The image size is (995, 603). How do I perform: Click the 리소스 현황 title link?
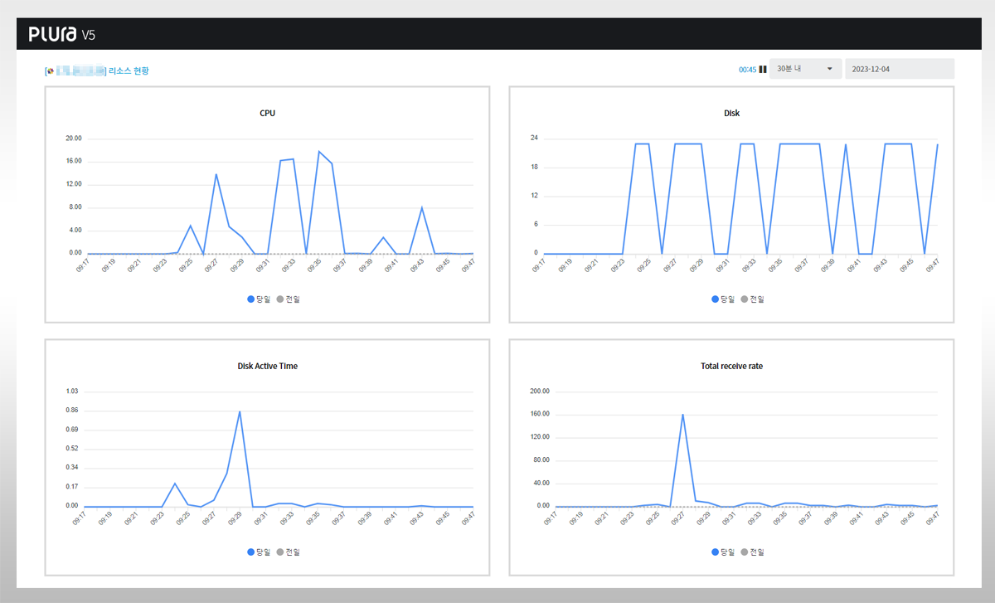(129, 71)
